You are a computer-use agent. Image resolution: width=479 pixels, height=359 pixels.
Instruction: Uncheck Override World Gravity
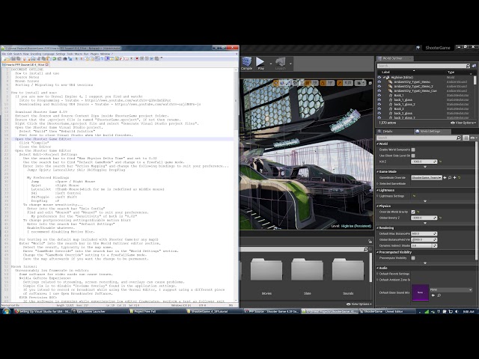coord(413,212)
